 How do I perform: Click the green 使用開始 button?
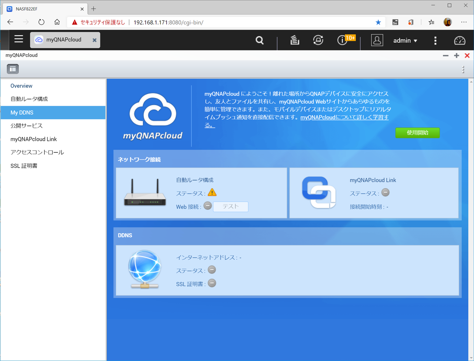[x=417, y=133]
